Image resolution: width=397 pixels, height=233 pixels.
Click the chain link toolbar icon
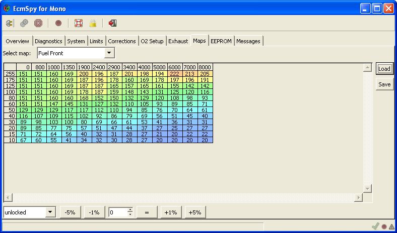pyautogui.click(x=24, y=23)
